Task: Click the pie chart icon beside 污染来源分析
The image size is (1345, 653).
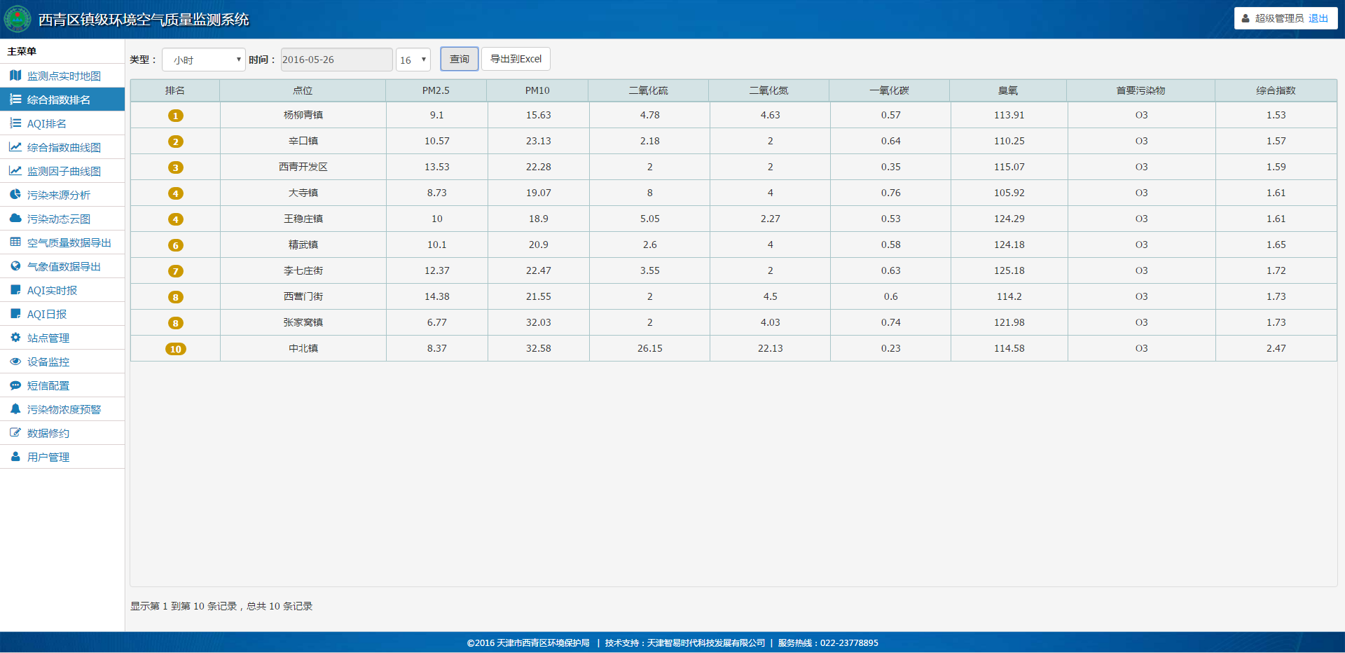Action: (15, 195)
